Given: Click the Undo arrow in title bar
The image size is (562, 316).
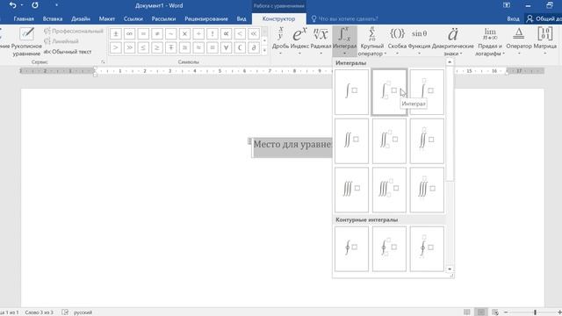Looking at the screenshot, I should (12, 5).
